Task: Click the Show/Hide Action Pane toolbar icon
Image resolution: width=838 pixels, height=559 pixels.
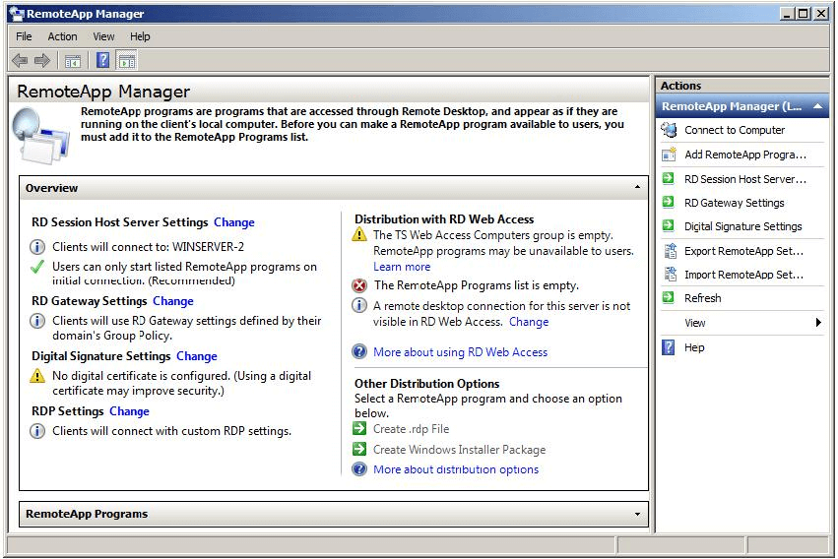Action: click(126, 61)
